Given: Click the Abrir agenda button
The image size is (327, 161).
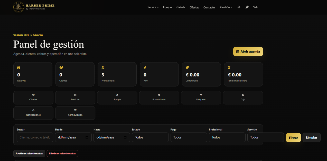Looking at the screenshot, I should (248, 51).
